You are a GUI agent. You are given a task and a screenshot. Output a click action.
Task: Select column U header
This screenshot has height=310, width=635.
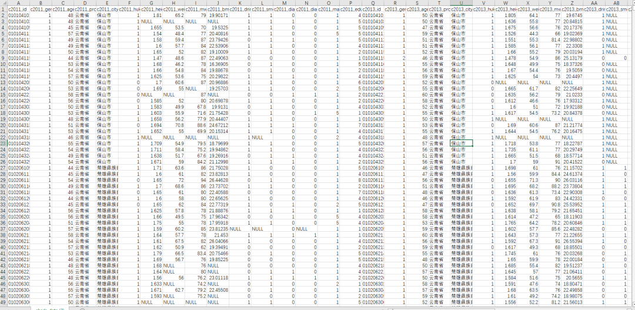click(x=462, y=2)
